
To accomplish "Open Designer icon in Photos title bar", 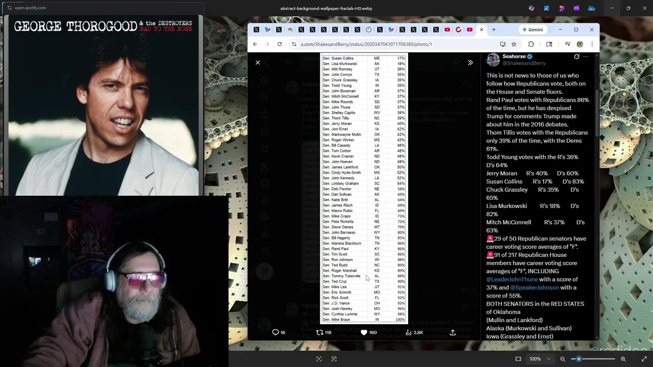I will click(x=562, y=8).
